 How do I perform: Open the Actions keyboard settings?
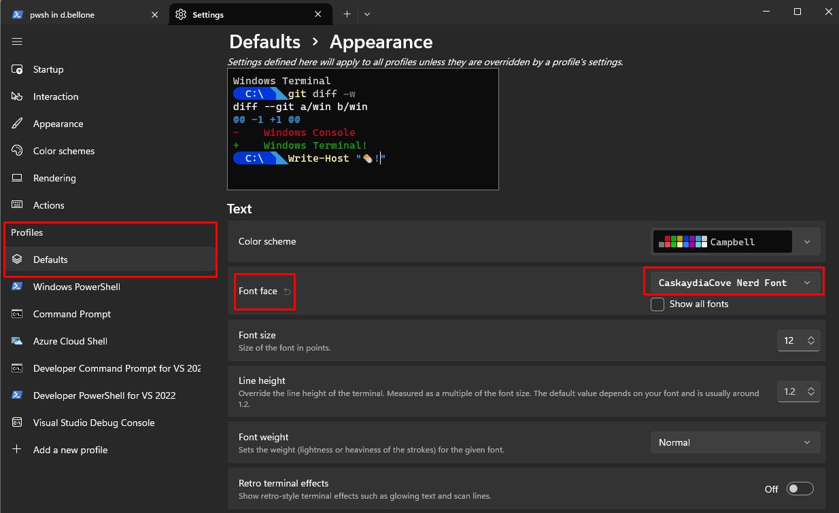[x=48, y=205]
